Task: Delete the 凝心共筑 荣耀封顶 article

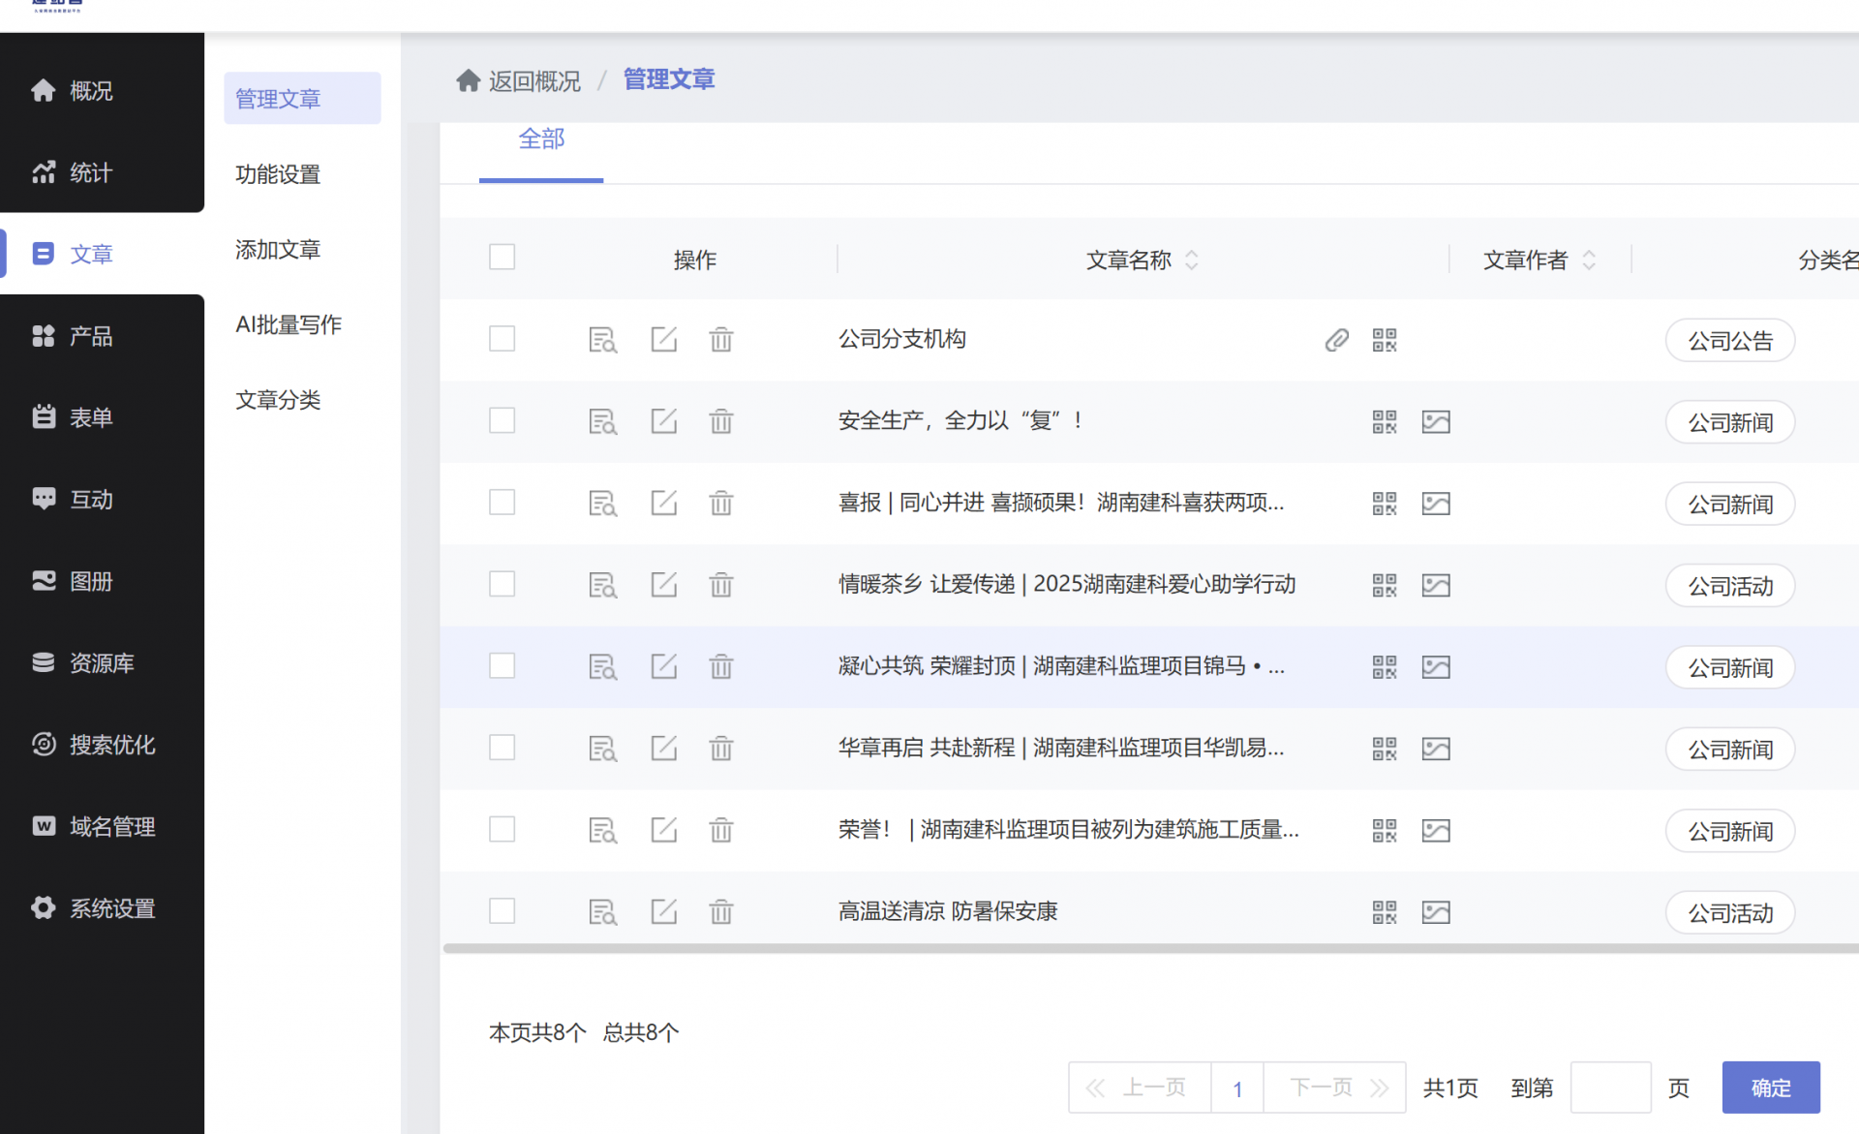Action: 721,667
